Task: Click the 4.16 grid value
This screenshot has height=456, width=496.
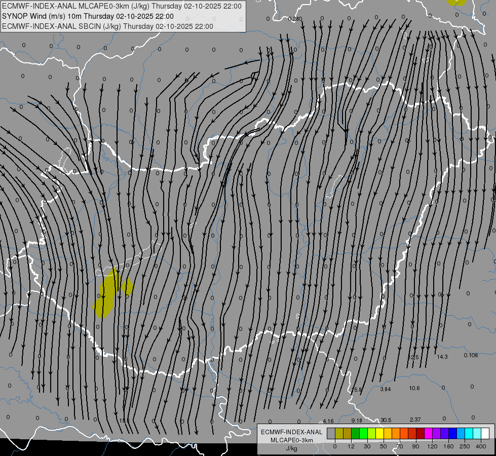Action: [328, 421]
